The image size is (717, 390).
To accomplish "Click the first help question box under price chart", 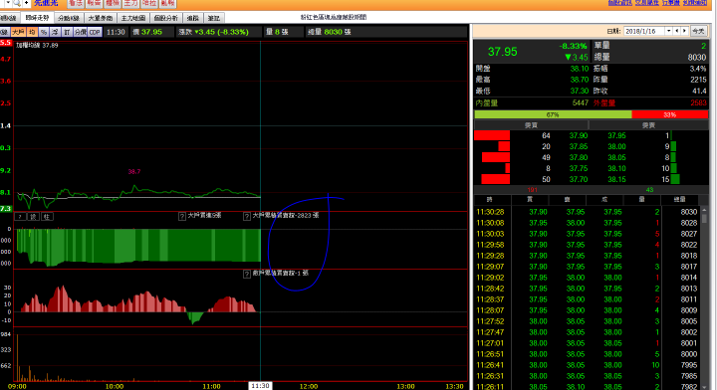I will tap(21, 217).
